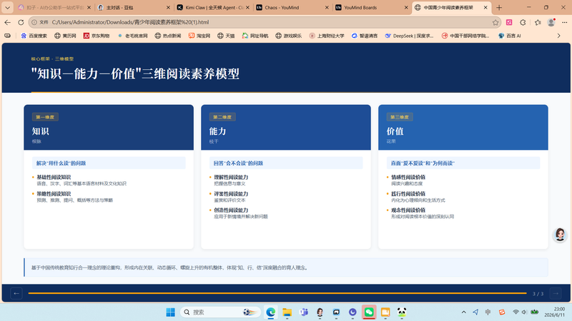
Task: Reload the page with refresh icon
Action: [x=21, y=23]
